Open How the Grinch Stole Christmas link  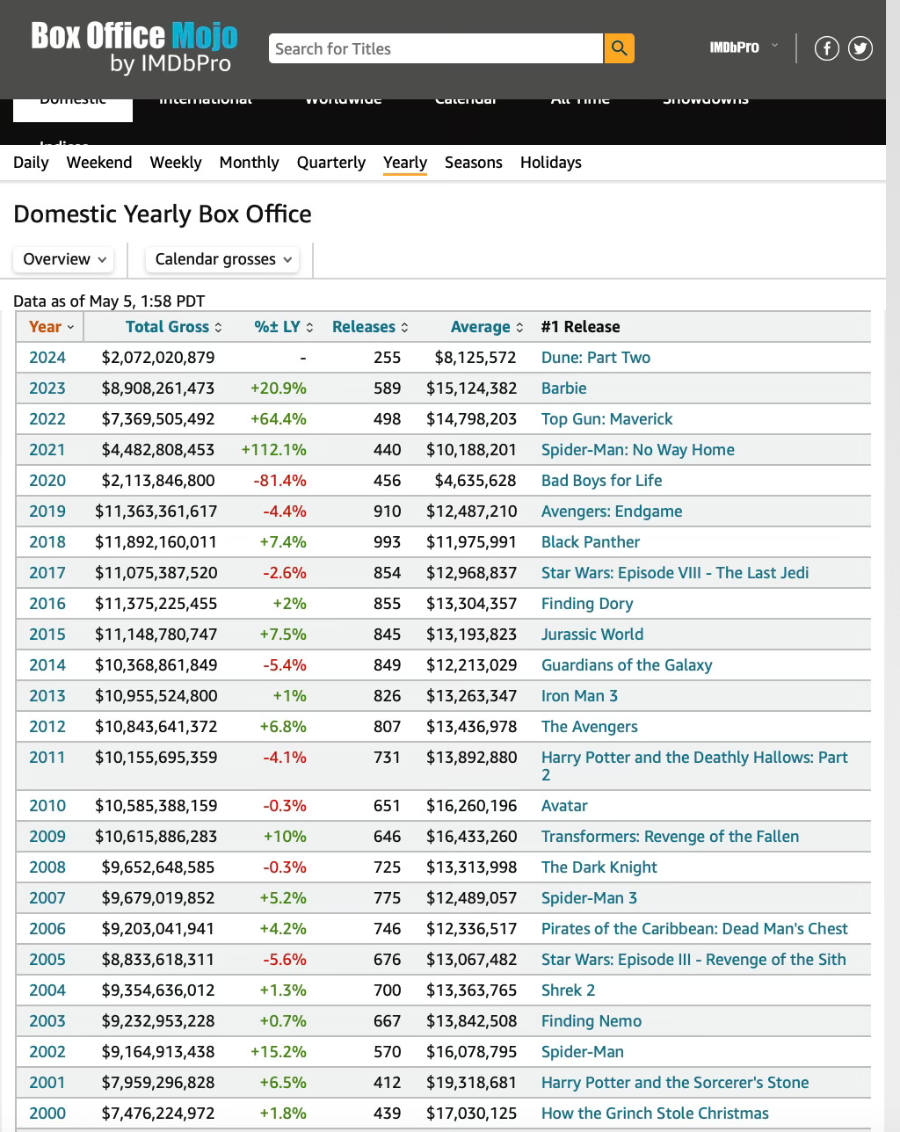655,1114
